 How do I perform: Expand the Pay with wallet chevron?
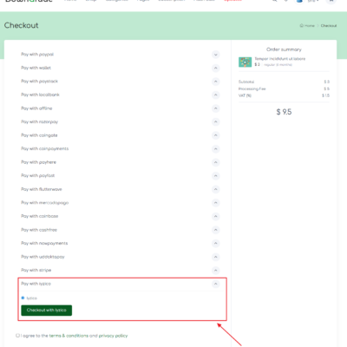click(215, 68)
